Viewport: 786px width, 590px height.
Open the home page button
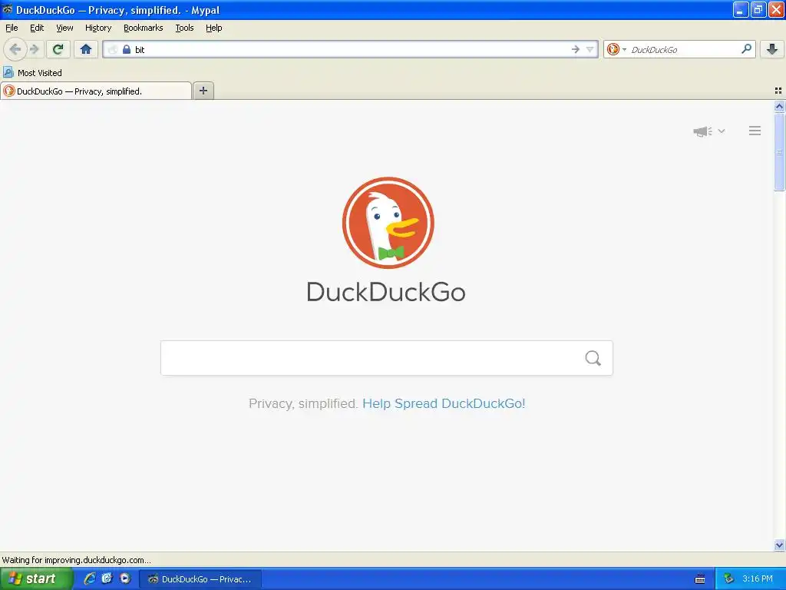click(x=86, y=49)
